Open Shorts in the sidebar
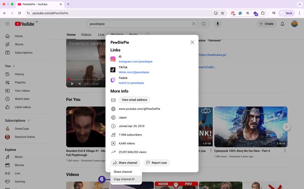Viewport: 304px width, 189px height. pyautogui.click(x=19, y=44)
